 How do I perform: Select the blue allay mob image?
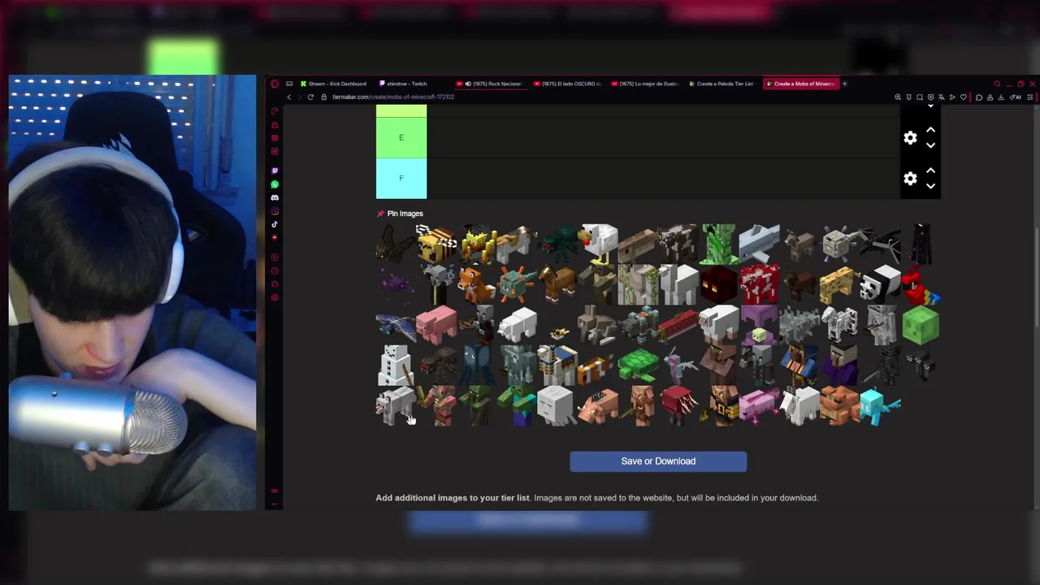coord(880,406)
